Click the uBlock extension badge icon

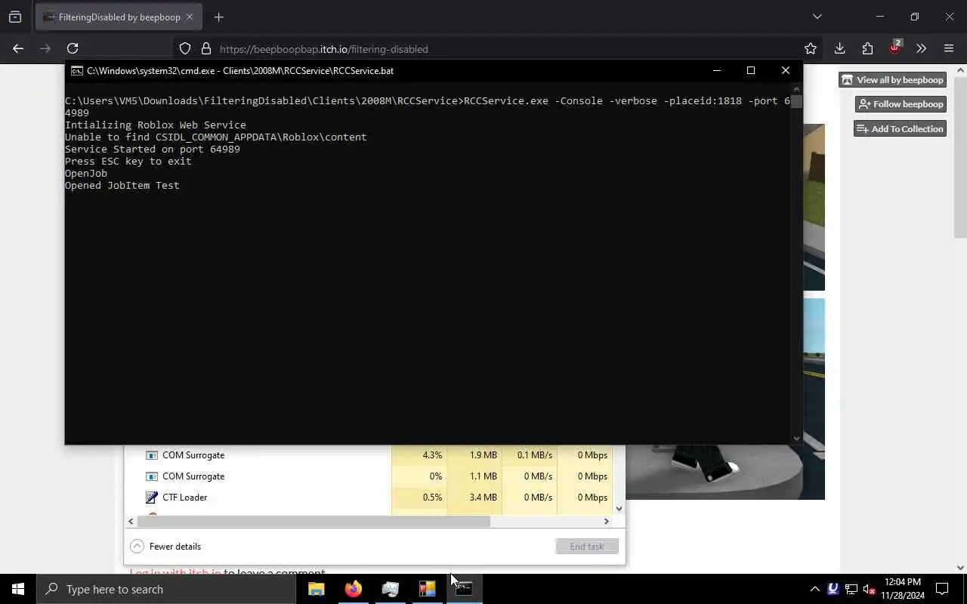click(x=894, y=48)
